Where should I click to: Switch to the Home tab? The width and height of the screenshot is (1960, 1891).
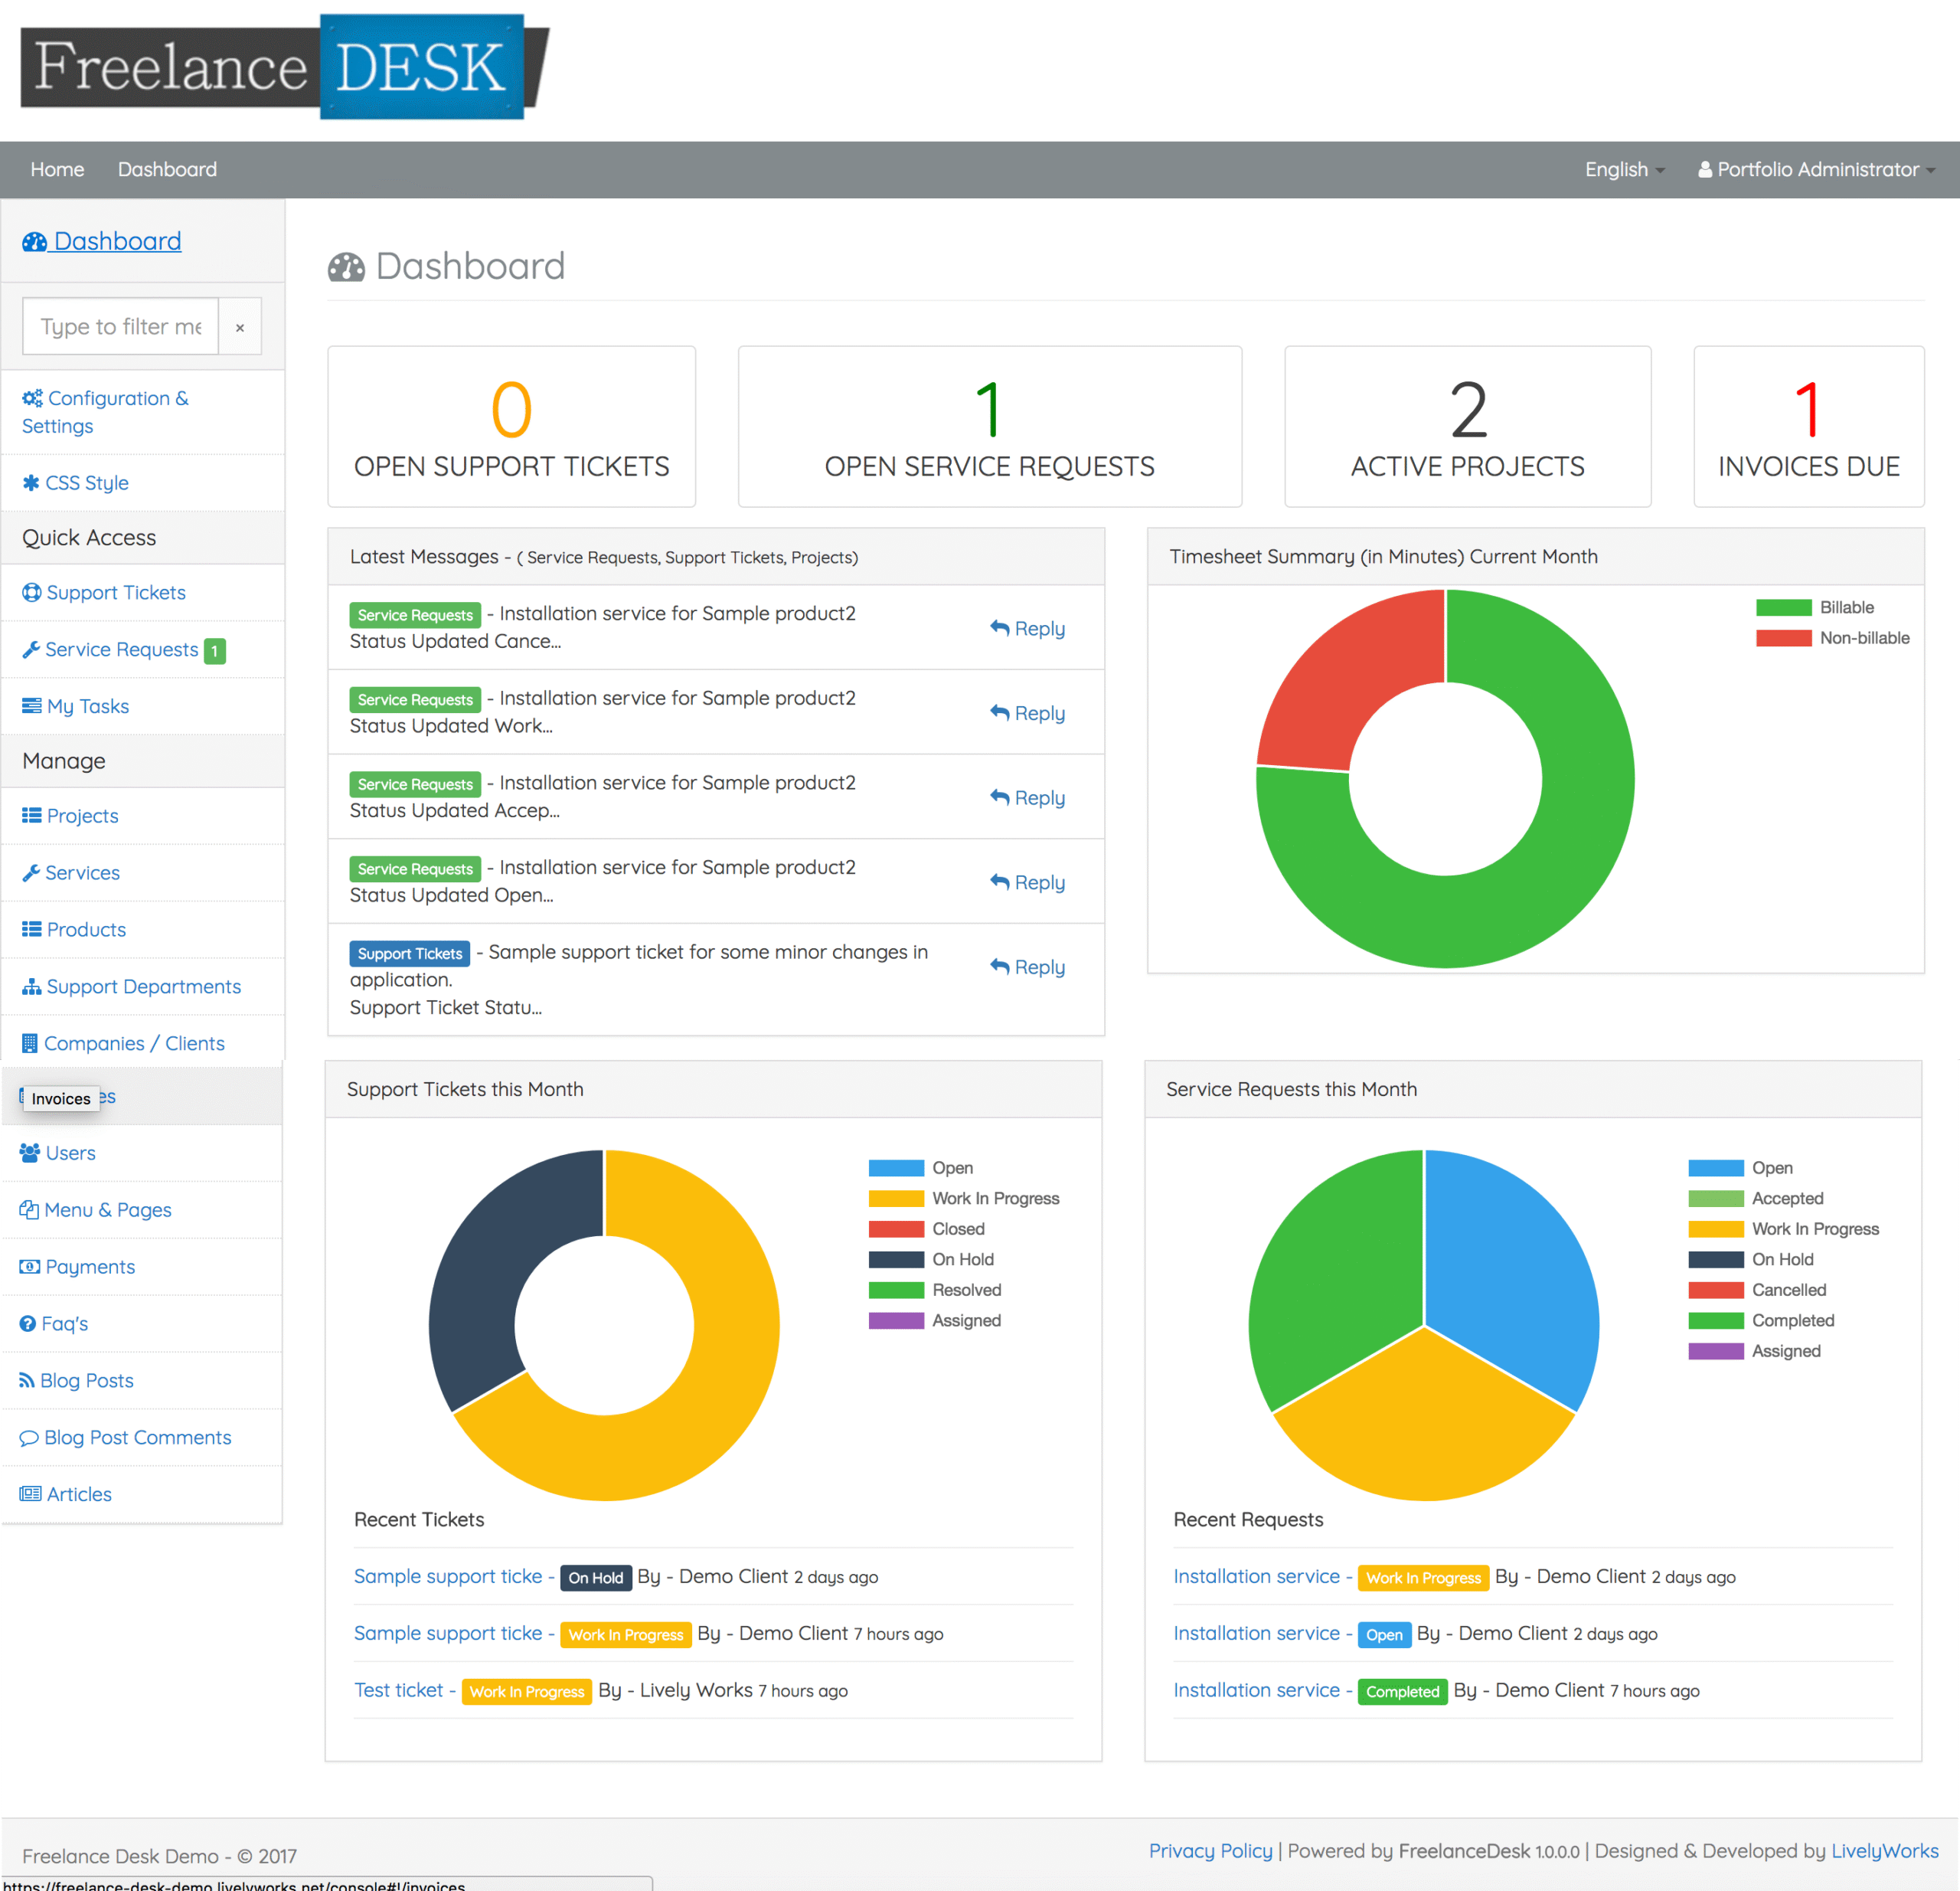click(57, 169)
